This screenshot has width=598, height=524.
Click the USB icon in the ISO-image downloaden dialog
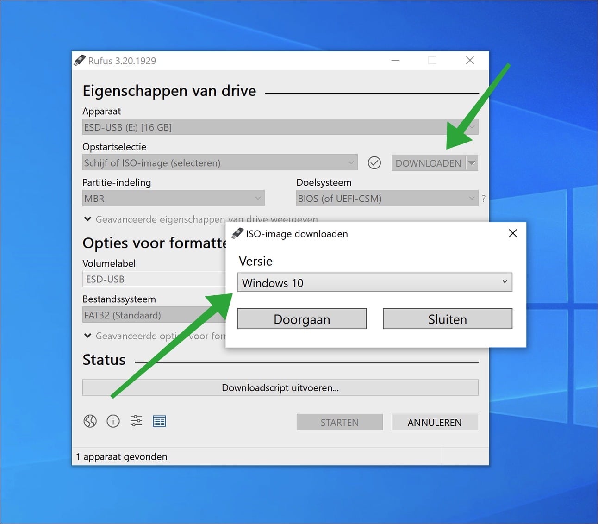(x=238, y=234)
